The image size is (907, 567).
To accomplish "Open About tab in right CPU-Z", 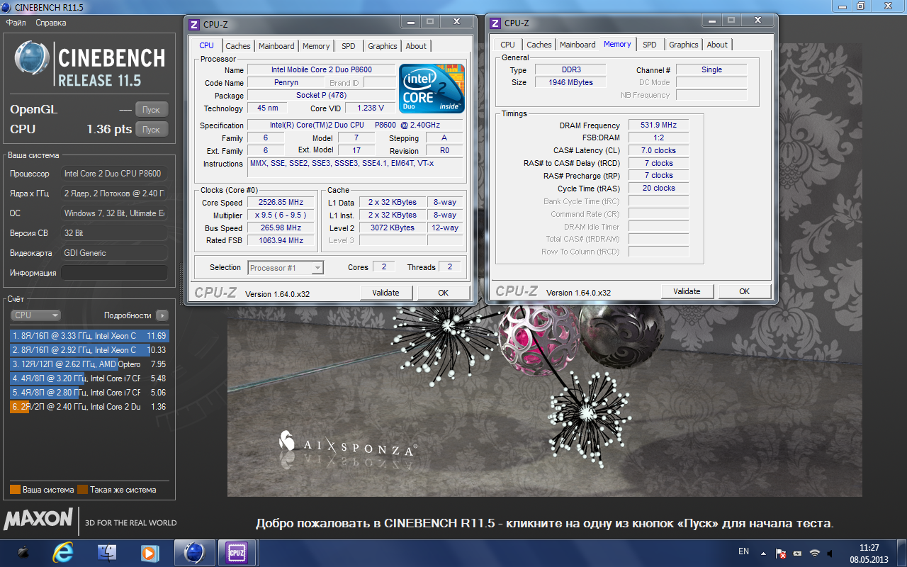I will point(717,45).
